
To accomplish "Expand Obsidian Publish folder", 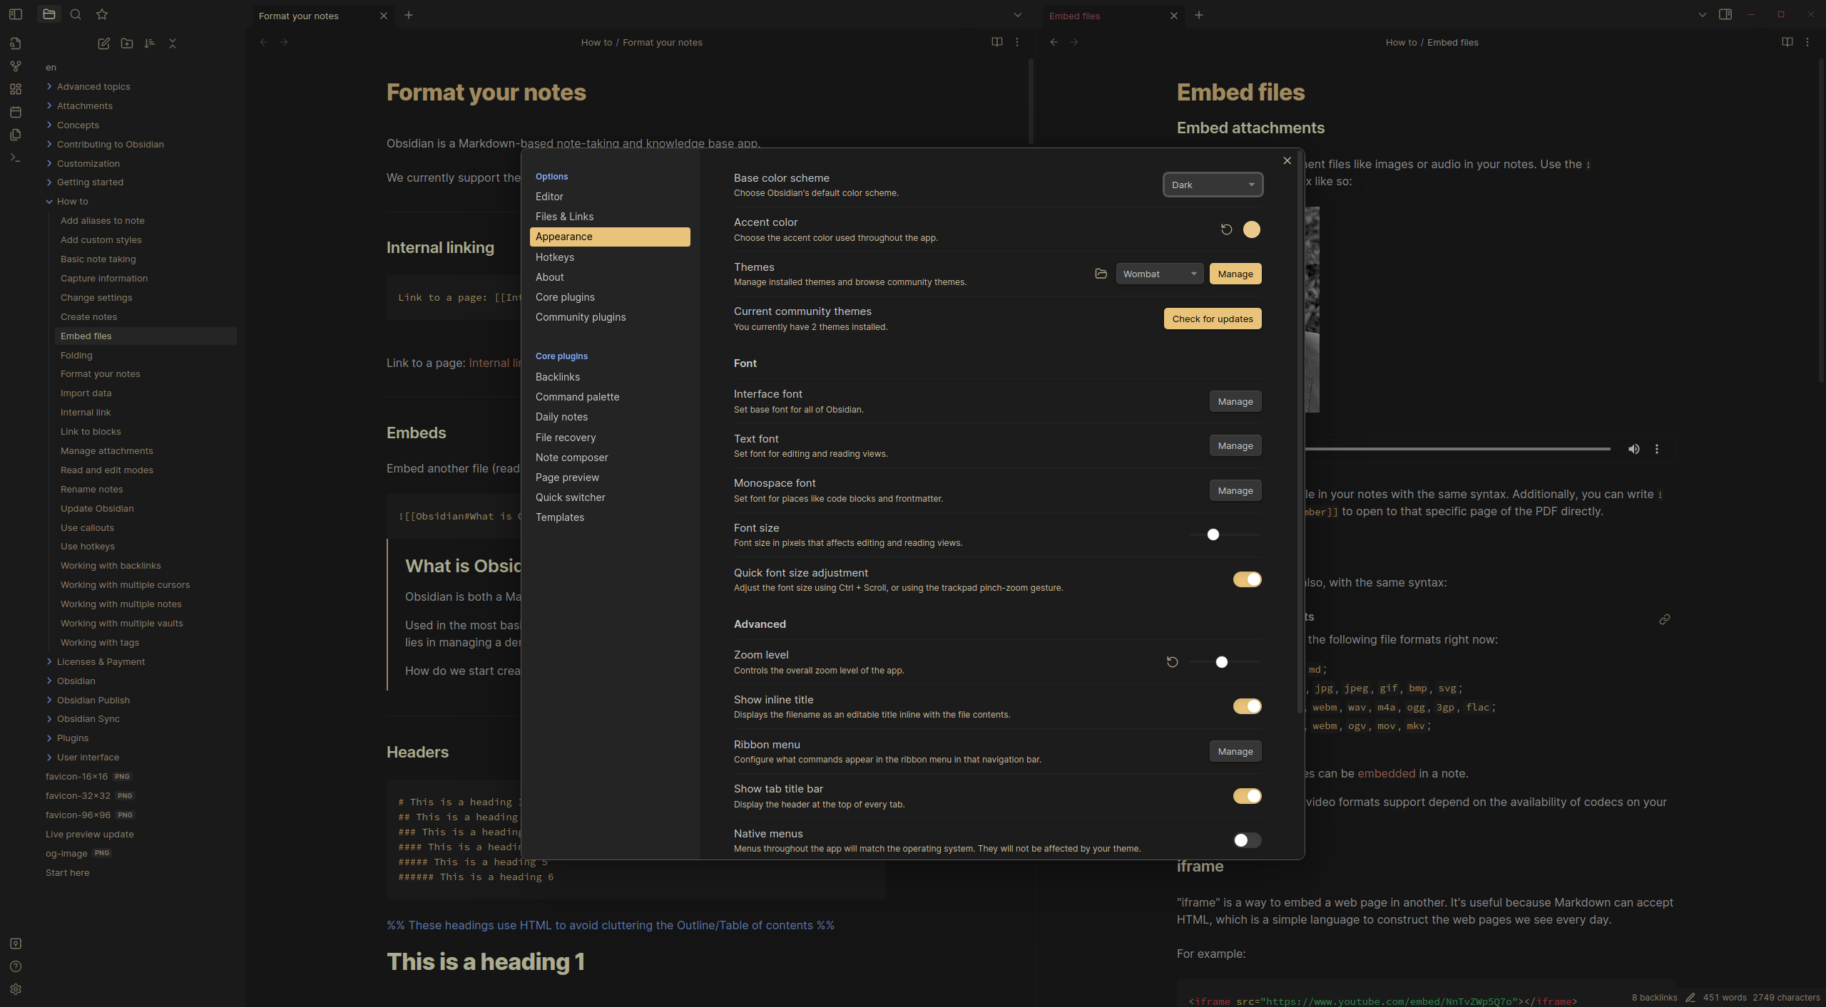I will pyautogui.click(x=49, y=700).
